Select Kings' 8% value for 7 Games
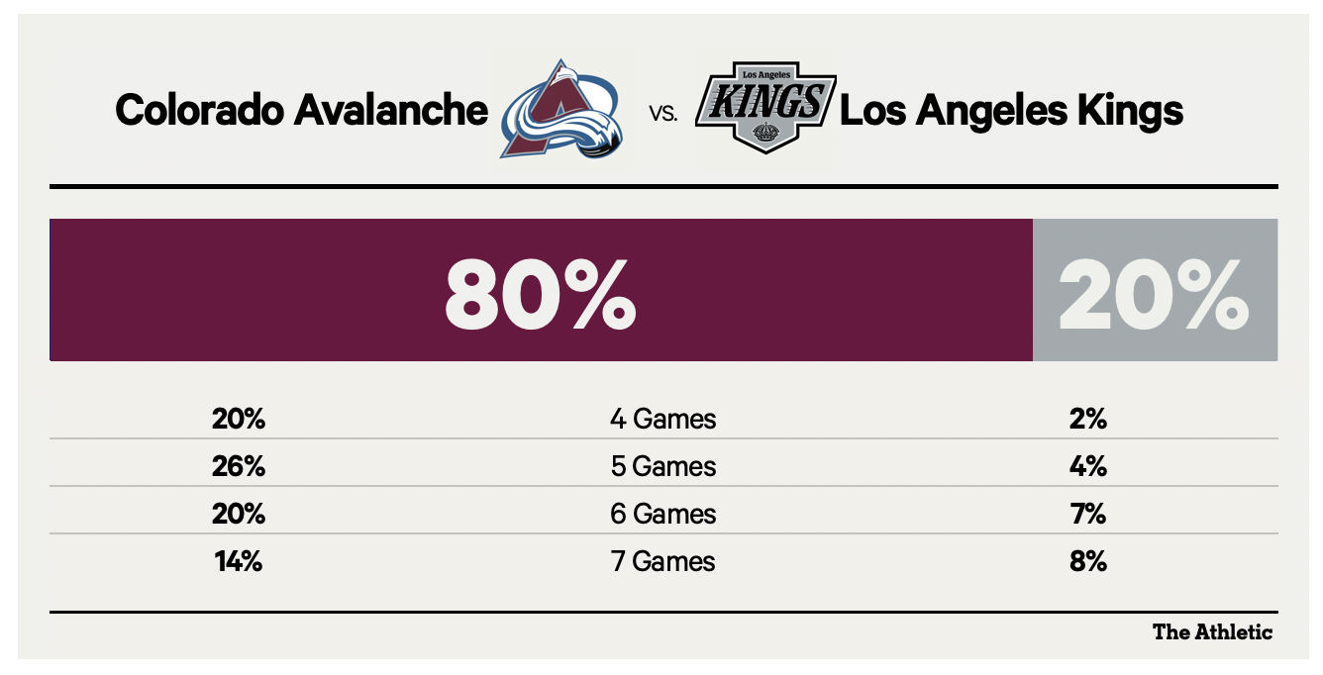 point(1087,562)
